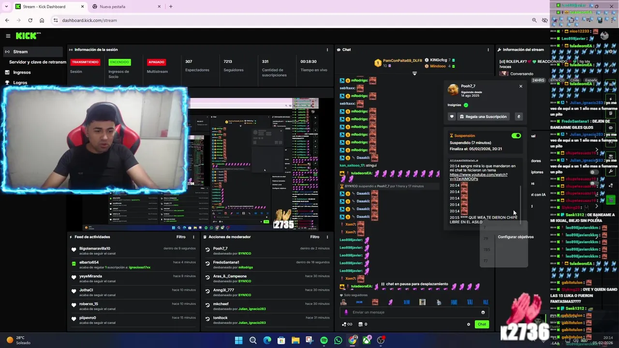Click Pooh7_7 profile avatar

453,90
